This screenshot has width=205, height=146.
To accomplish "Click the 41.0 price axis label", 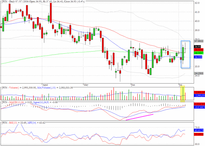I will coord(197,12).
